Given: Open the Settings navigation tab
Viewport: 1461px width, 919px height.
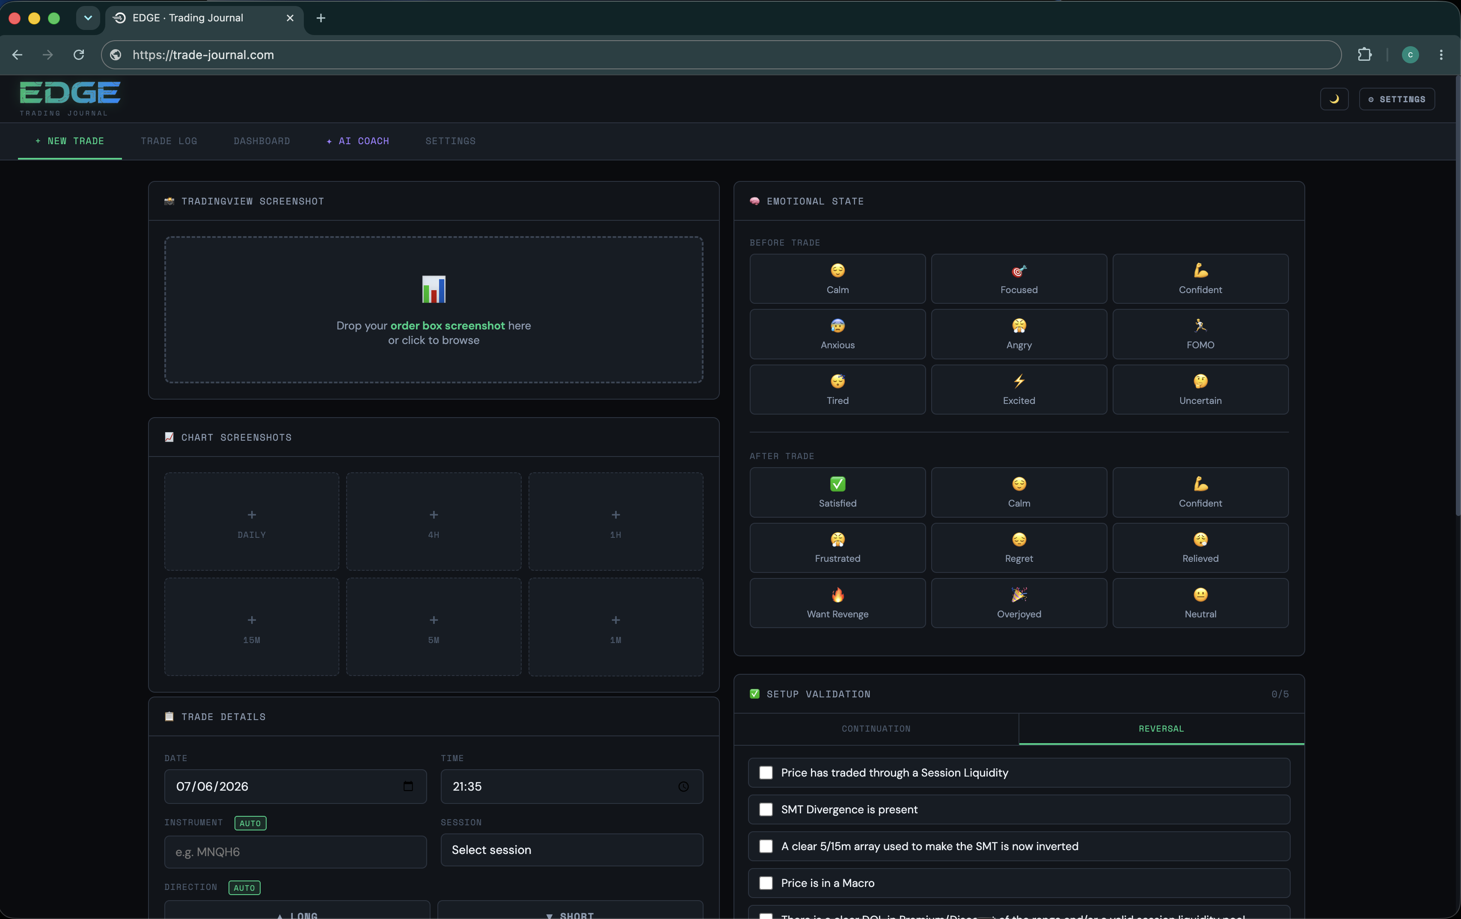Looking at the screenshot, I should coord(450,141).
